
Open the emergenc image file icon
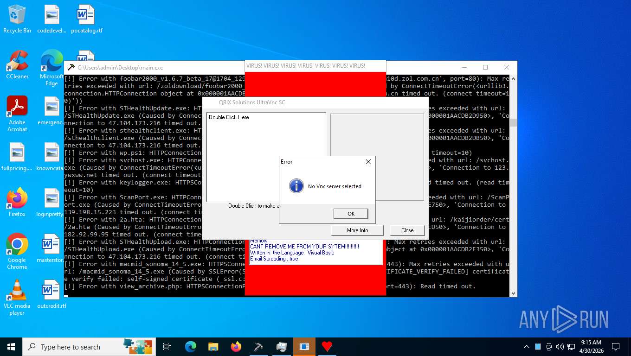click(52, 111)
